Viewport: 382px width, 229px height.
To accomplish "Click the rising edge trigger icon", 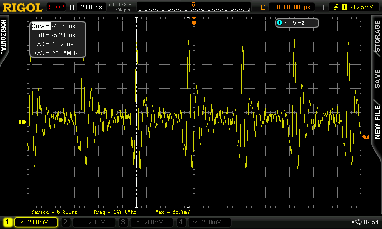I will pyautogui.click(x=336, y=7).
